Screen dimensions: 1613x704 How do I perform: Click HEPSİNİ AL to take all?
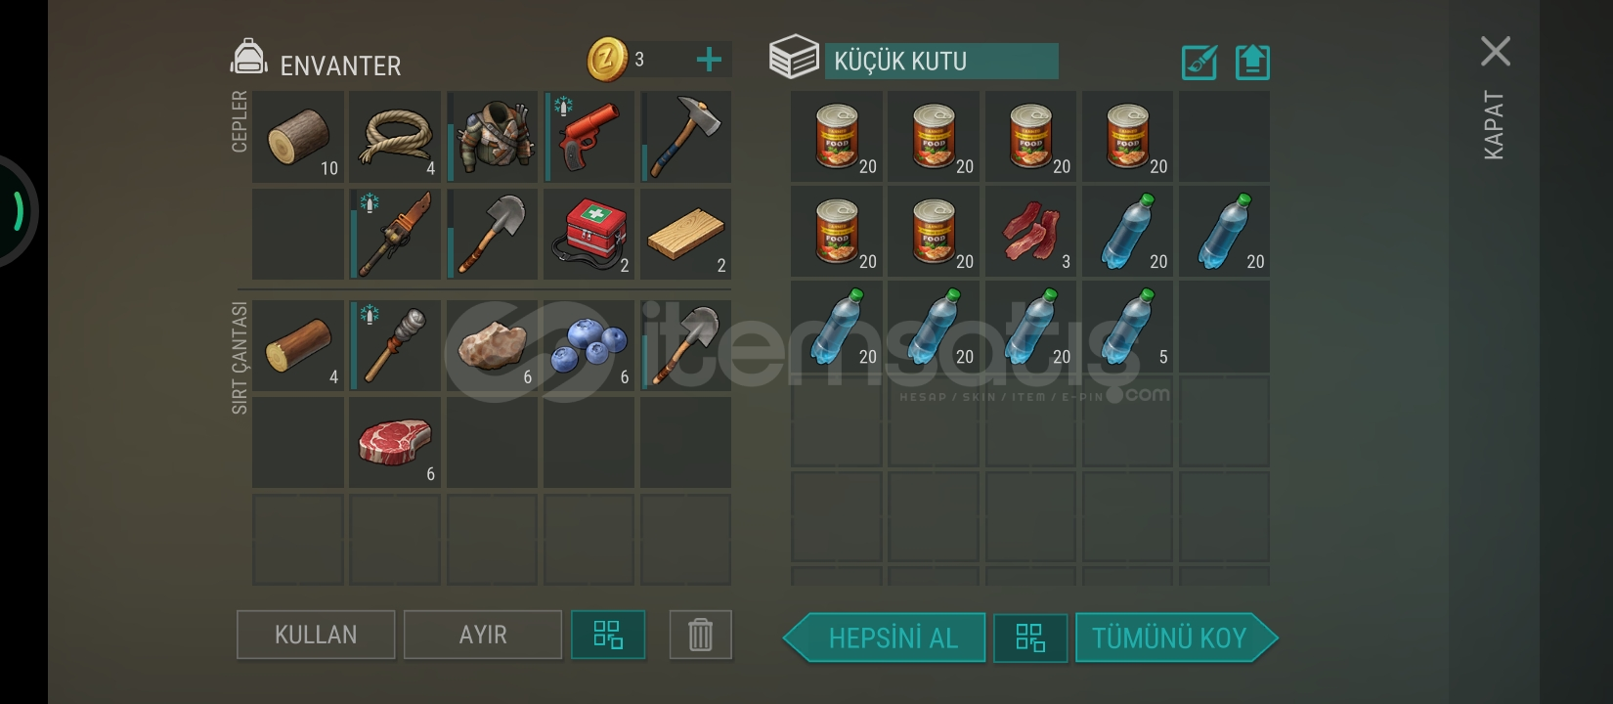point(885,638)
